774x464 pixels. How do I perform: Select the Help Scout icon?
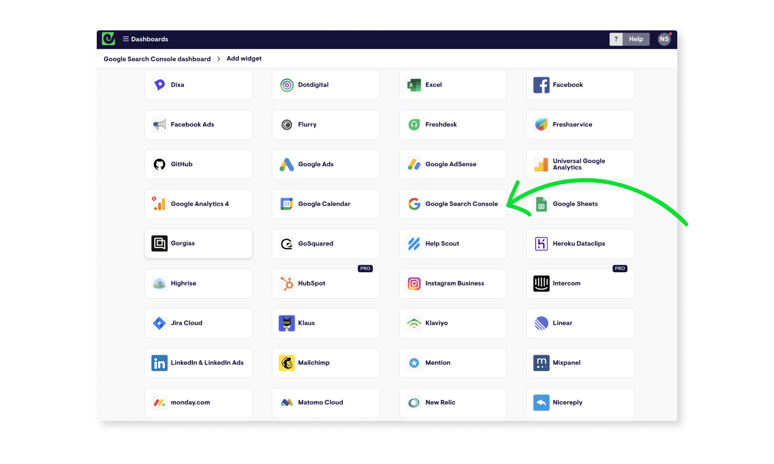414,244
